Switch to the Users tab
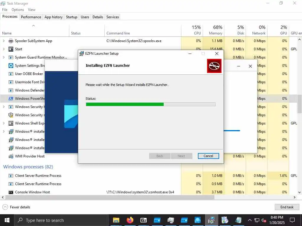 [85, 17]
